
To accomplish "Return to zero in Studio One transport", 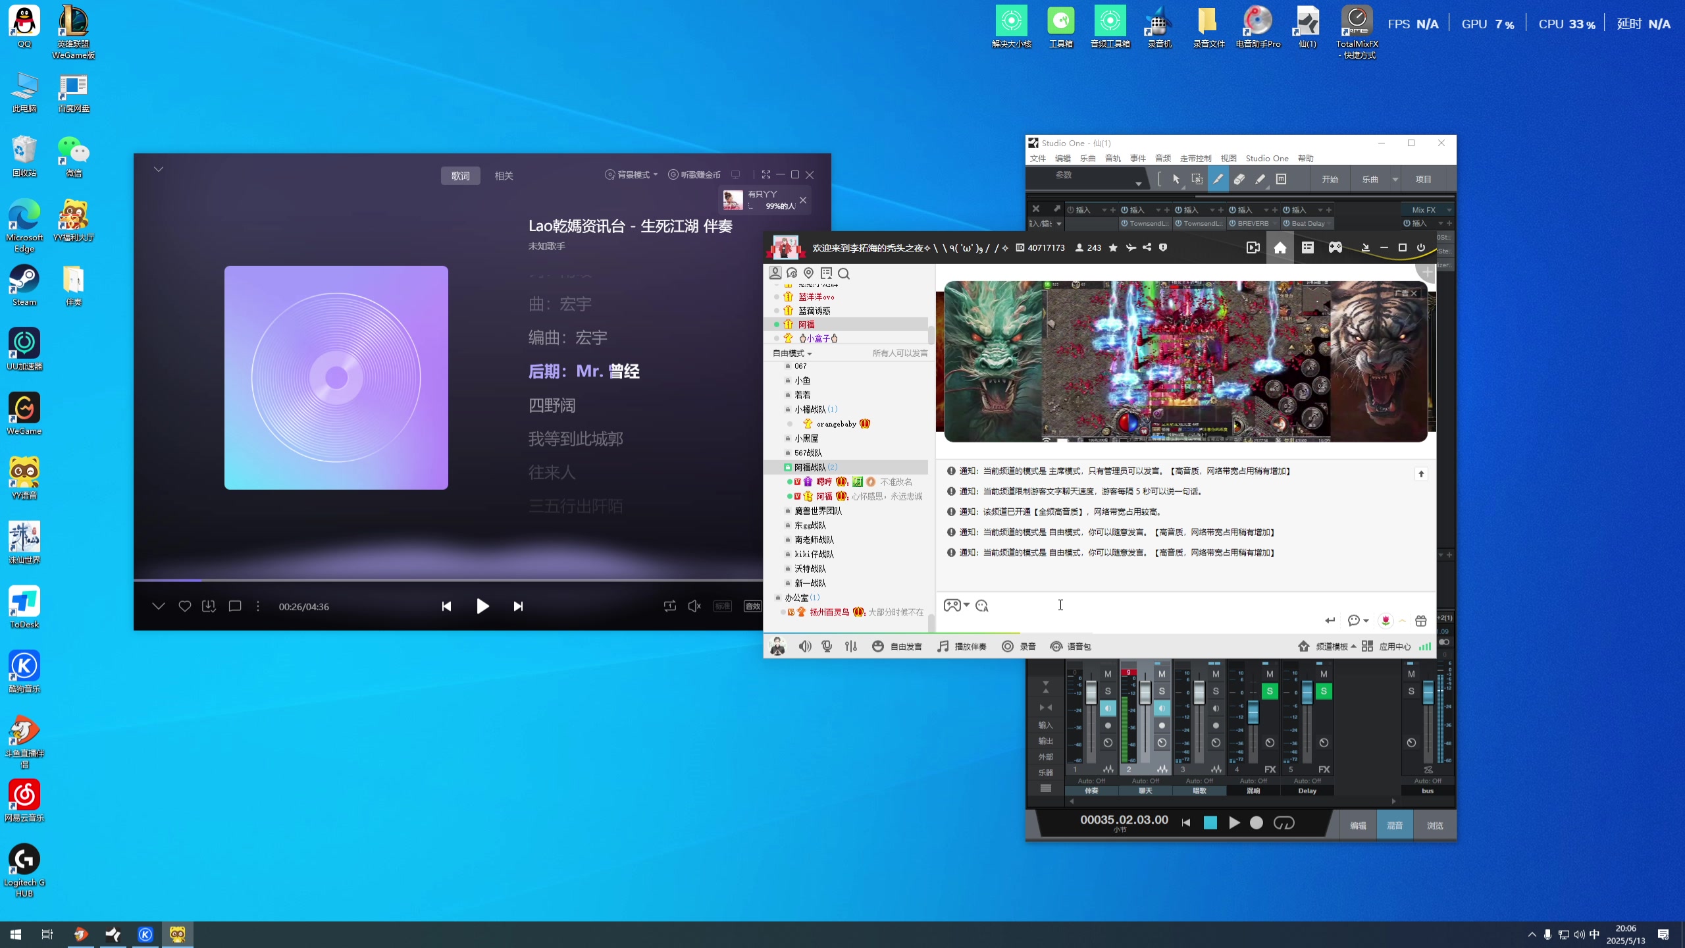I will click(1186, 823).
